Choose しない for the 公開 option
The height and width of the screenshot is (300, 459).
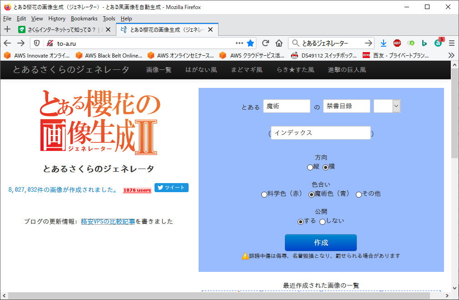click(322, 222)
